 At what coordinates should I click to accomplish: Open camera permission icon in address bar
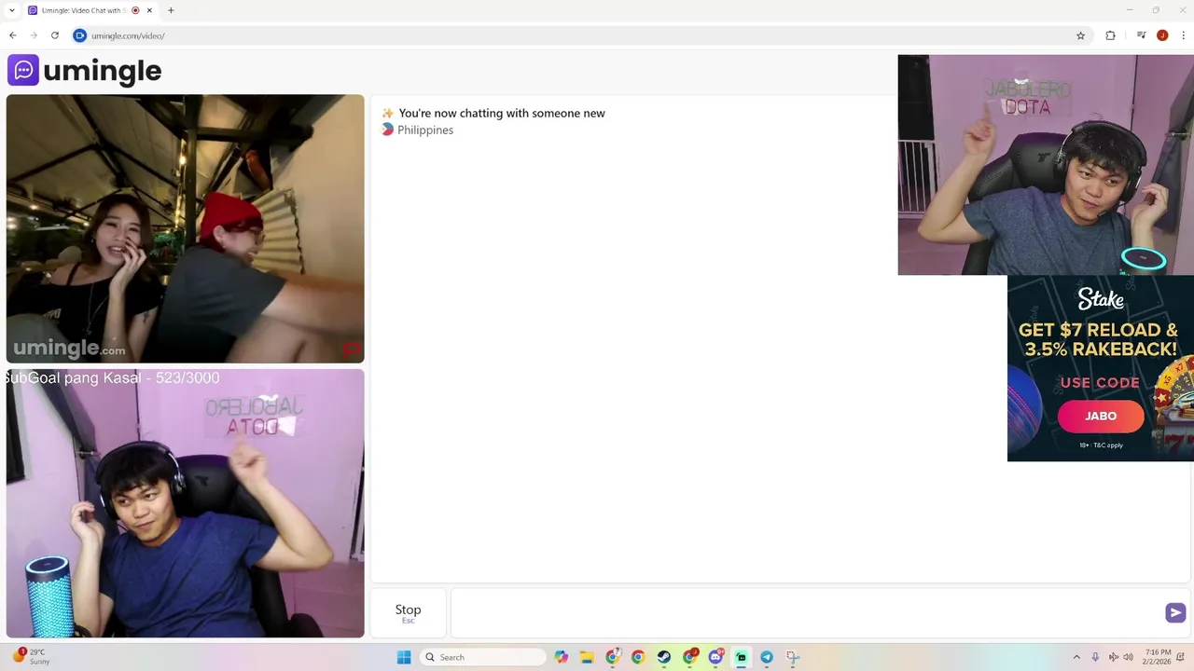79,35
